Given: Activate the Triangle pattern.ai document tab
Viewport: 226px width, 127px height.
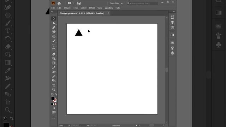Looking at the screenshot, I should [x=82, y=13].
